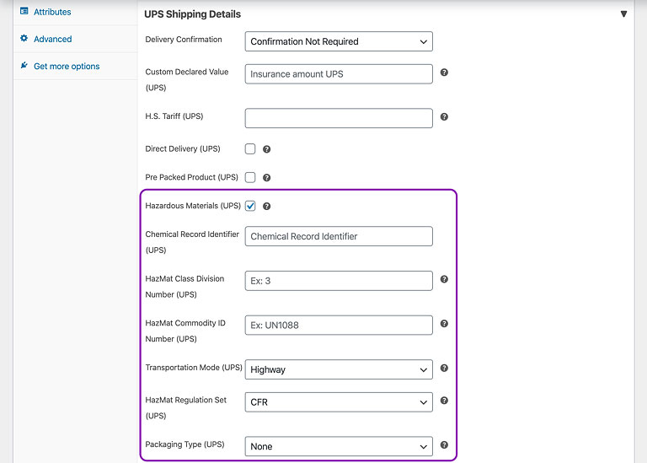647x463 pixels.
Task: Uncheck the Hazardous Materials (UPS) checkbox
Action: click(x=250, y=206)
